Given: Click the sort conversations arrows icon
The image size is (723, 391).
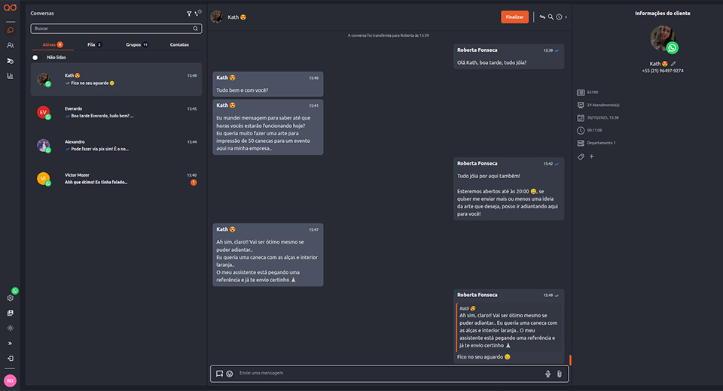Looking at the screenshot, I should 197,14.
